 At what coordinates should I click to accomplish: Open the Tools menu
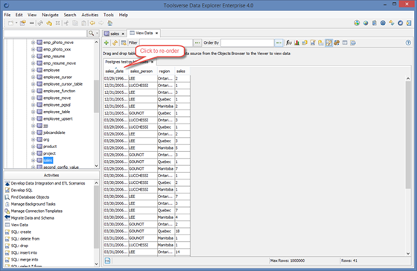109,15
